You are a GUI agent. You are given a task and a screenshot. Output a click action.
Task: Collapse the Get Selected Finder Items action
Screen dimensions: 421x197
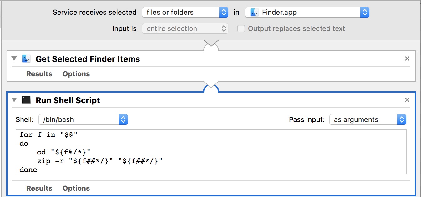click(14, 59)
